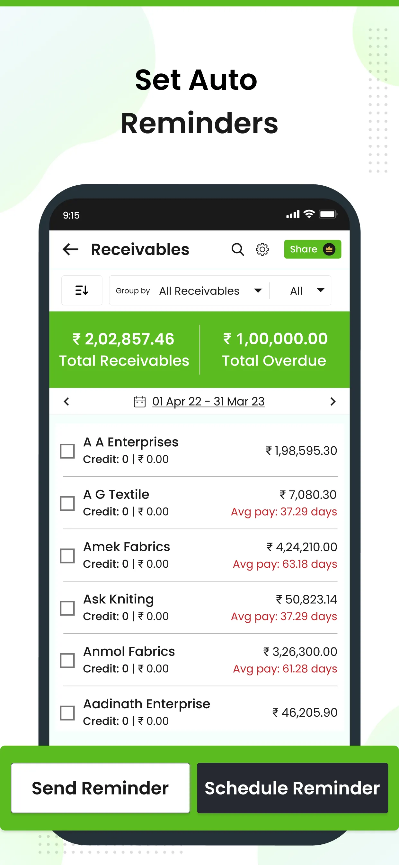Tick the Aadinath Enterprise checkbox

point(67,712)
